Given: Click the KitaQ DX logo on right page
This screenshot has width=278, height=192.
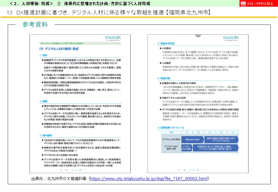Looking at the screenshot, I should tap(231, 38).
